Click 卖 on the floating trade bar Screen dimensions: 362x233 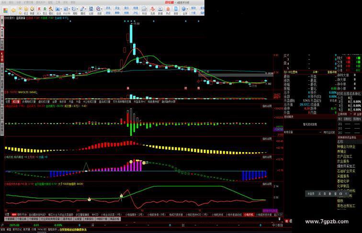[325, 194]
